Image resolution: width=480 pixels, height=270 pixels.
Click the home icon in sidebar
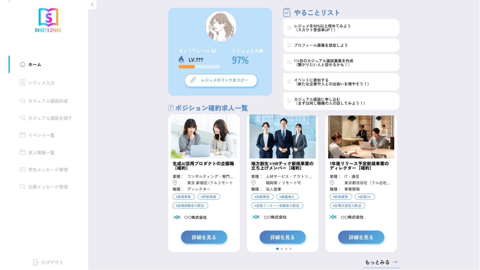(23, 64)
